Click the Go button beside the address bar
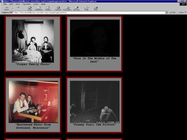Image resolution: width=187 pixels, height=140 pixels. coord(173,12)
